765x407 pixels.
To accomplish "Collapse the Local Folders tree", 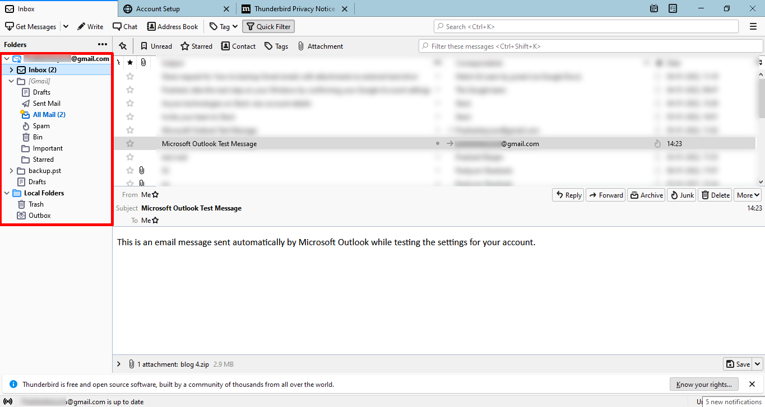I will (x=7, y=193).
